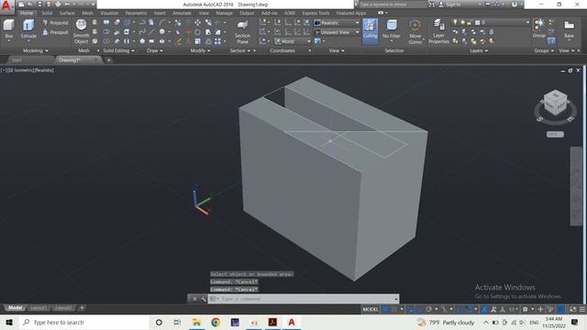
Task: Select the Box modeling tool
Action: coord(8,29)
